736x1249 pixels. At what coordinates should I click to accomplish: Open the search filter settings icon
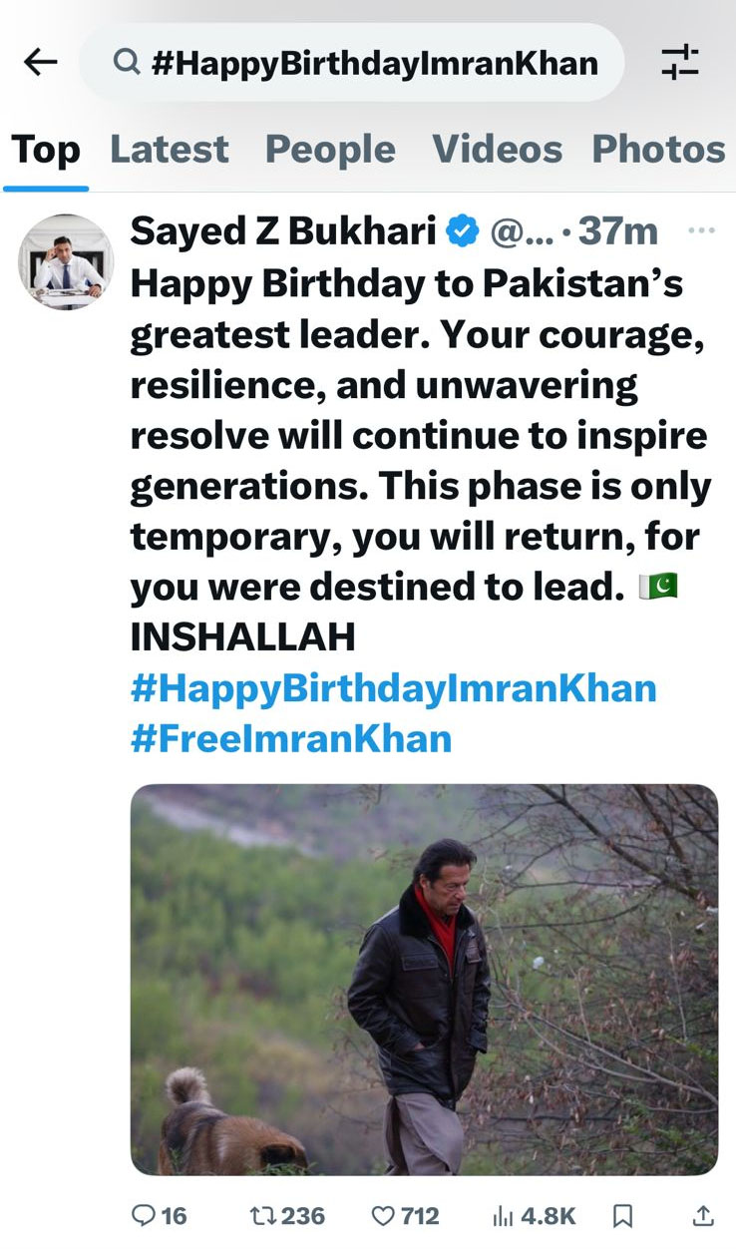680,63
